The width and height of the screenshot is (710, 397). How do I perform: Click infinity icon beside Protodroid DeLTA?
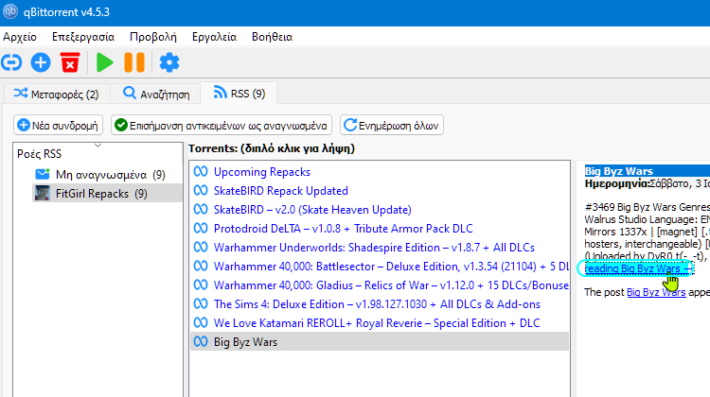coord(201,229)
